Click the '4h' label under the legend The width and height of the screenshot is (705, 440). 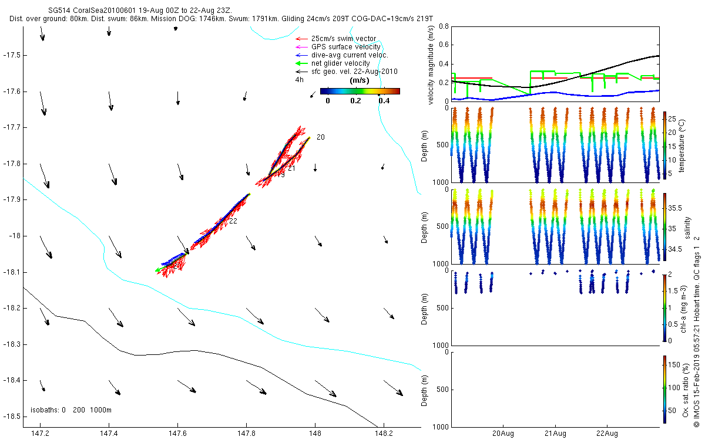click(299, 80)
